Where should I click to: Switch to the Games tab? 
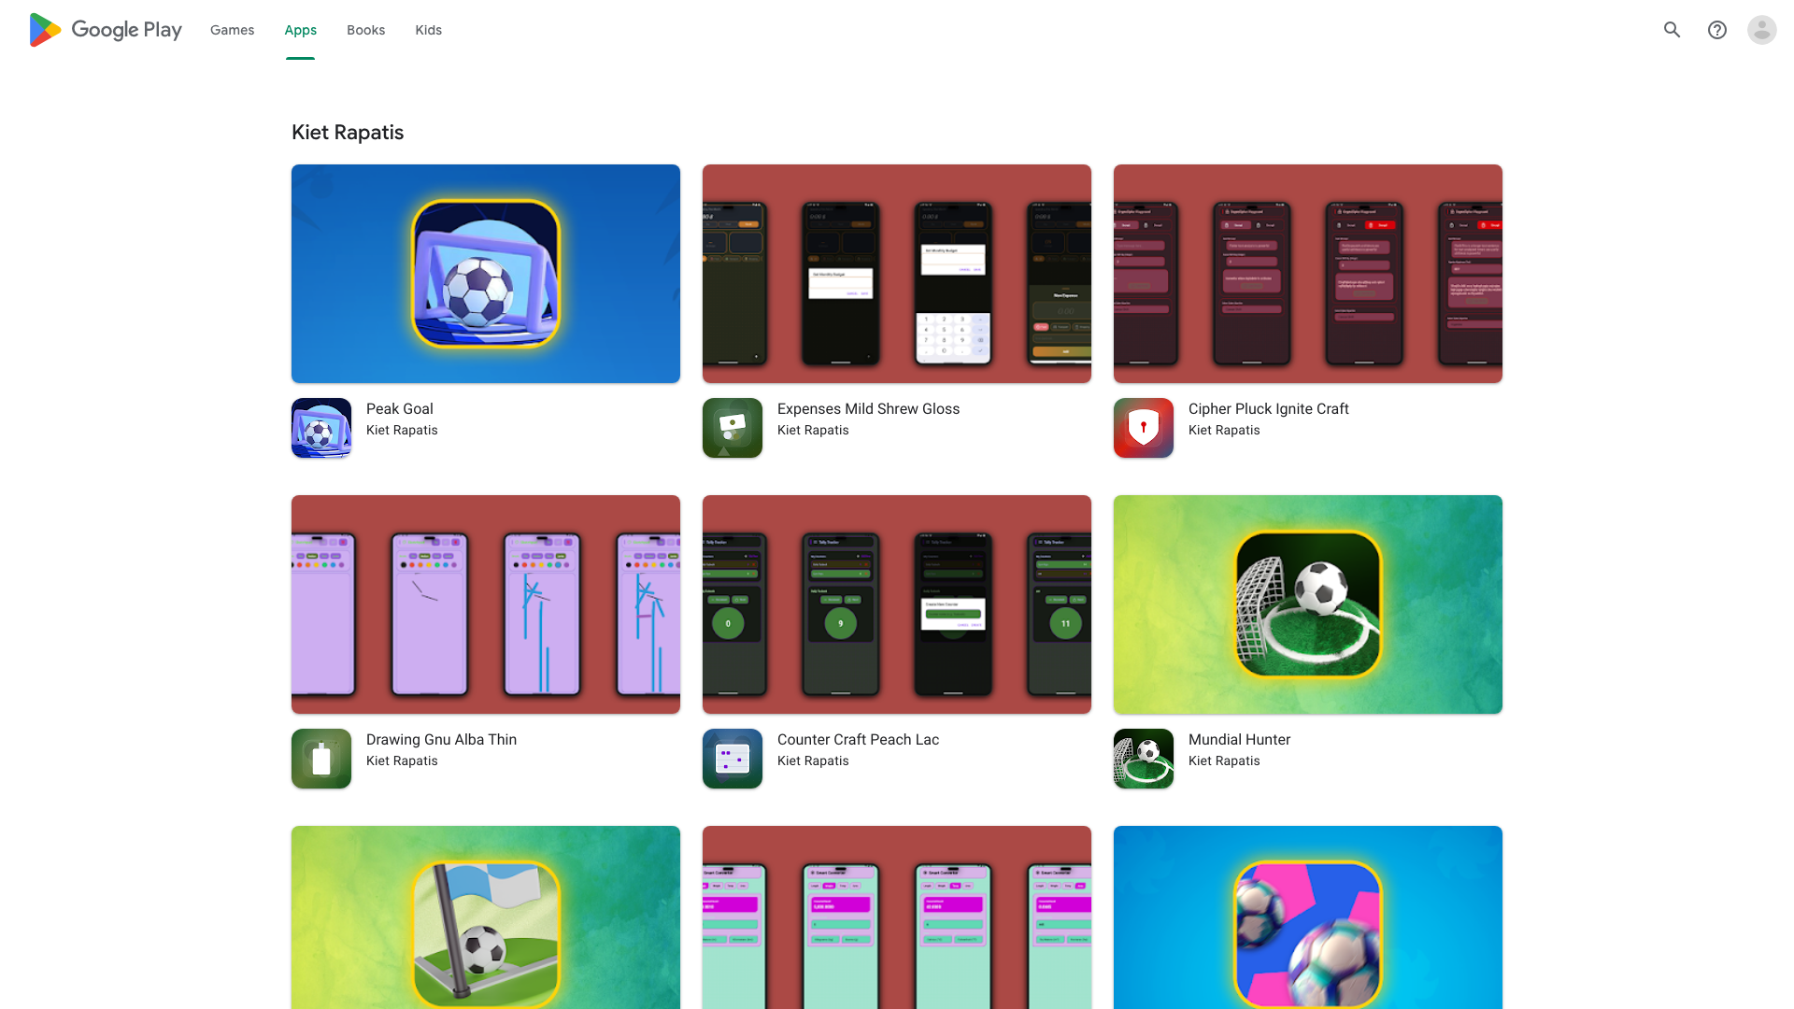tap(232, 30)
